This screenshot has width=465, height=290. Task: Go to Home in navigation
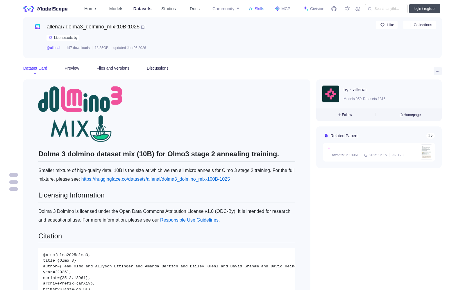pos(90,9)
